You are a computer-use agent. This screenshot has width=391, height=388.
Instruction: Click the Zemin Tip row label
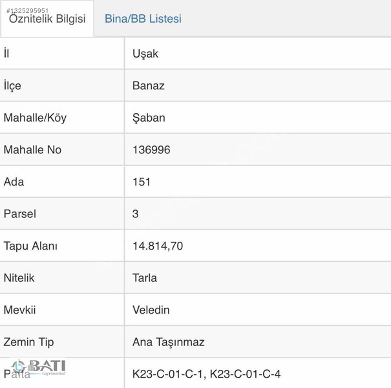[28, 342]
